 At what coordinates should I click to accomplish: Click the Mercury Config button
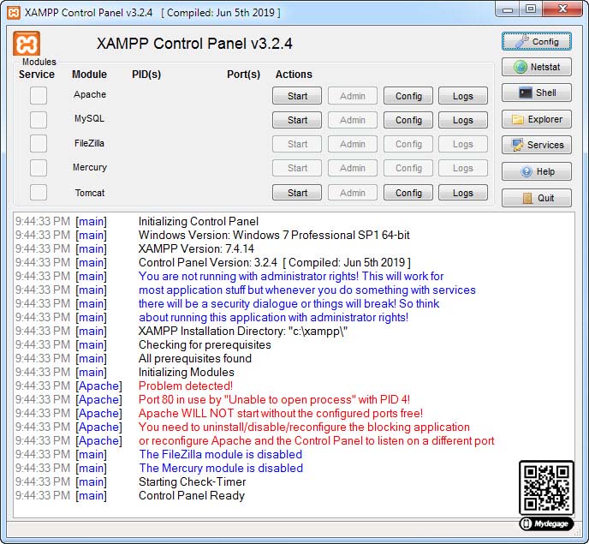click(408, 168)
